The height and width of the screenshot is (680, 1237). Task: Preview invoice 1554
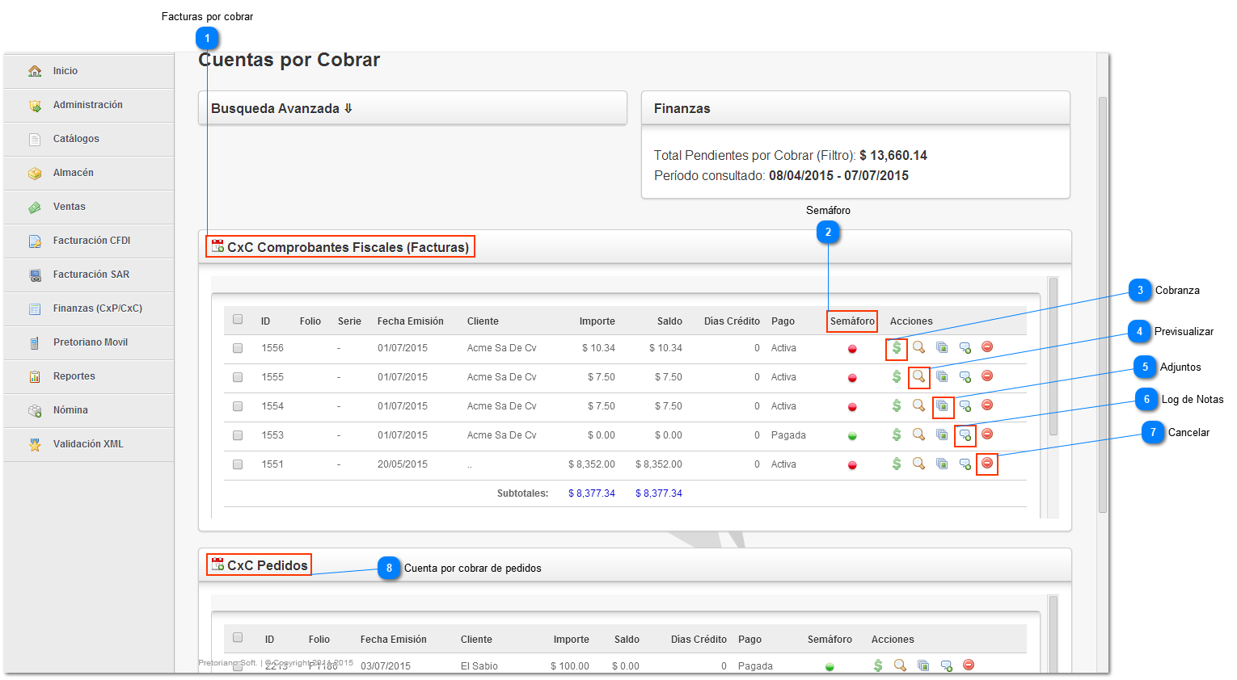tap(918, 405)
